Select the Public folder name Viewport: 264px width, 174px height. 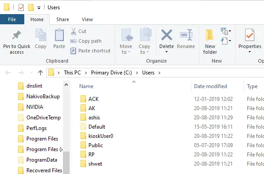(x=95, y=145)
